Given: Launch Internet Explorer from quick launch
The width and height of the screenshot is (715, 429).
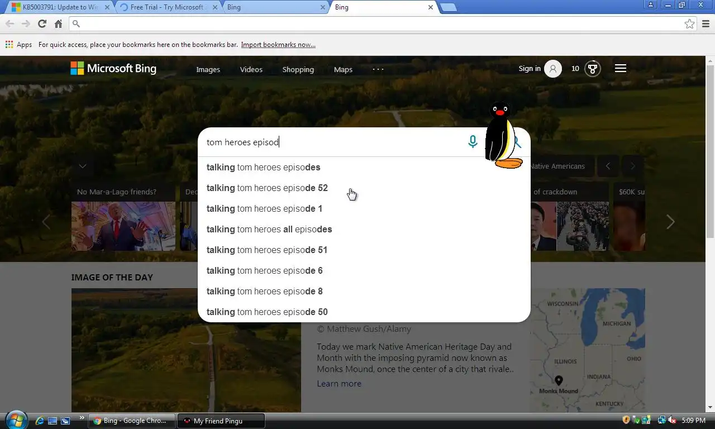Looking at the screenshot, I should pos(40,421).
